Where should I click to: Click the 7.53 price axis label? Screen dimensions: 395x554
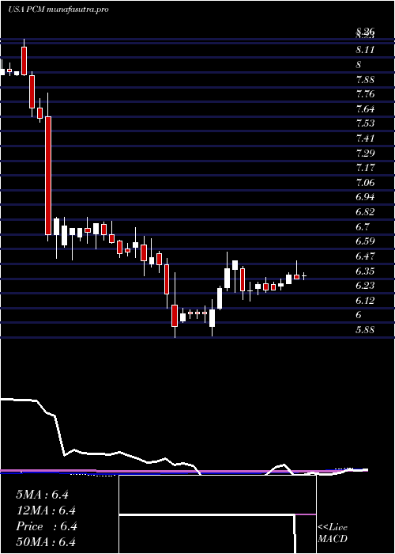(x=365, y=123)
